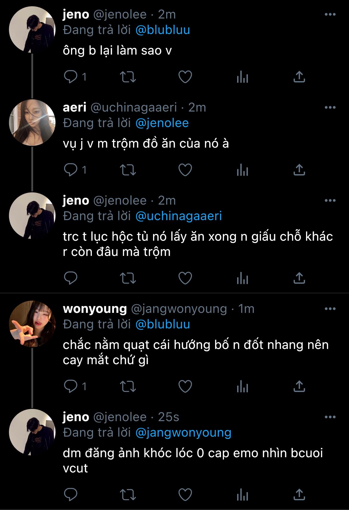Reply to wonyoung's tweet
The width and height of the screenshot is (349, 510).
[x=71, y=387]
